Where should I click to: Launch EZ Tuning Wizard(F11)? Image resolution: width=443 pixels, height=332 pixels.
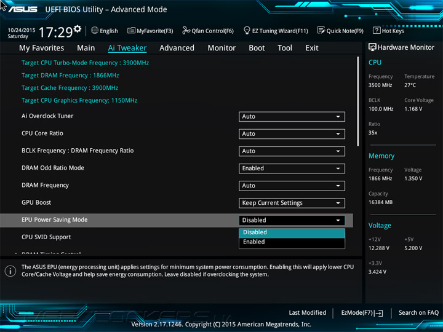[x=276, y=31]
